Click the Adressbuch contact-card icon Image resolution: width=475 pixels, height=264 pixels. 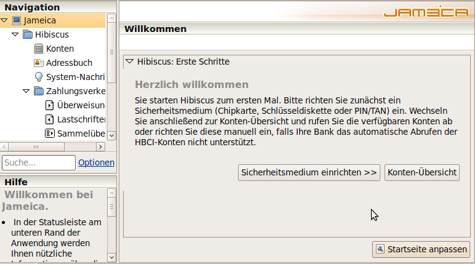39,63
